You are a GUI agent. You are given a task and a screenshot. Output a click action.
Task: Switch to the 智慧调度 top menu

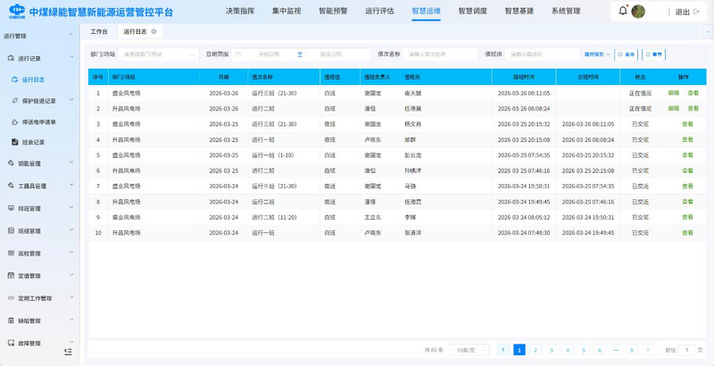pos(472,12)
